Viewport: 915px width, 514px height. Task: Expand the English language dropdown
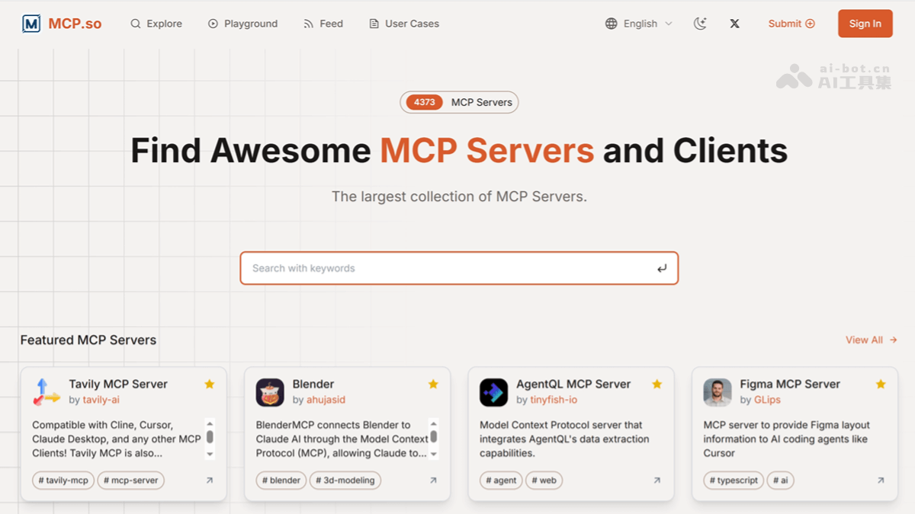pyautogui.click(x=639, y=24)
